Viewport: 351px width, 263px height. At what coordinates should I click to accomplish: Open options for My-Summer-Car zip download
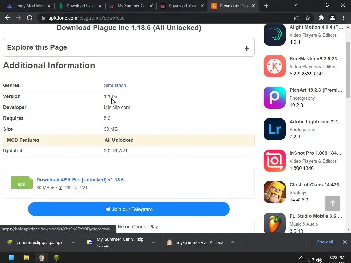pyautogui.click(x=153, y=242)
